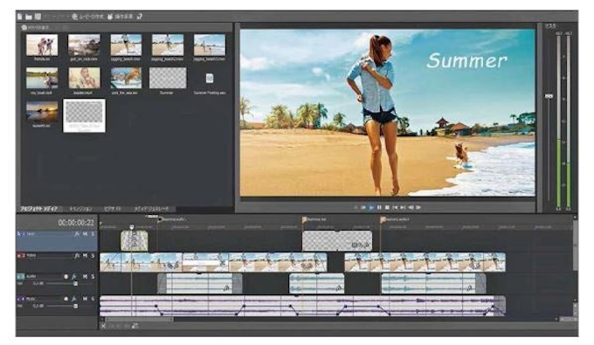The height and width of the screenshot is (345, 594).
Task: Select the kaylee.mp4 portrait thumbnail
Action: 84,78
